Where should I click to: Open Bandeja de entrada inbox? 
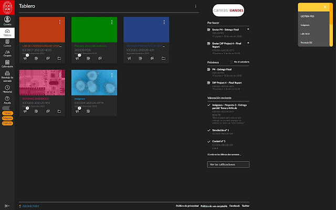pos(7,77)
